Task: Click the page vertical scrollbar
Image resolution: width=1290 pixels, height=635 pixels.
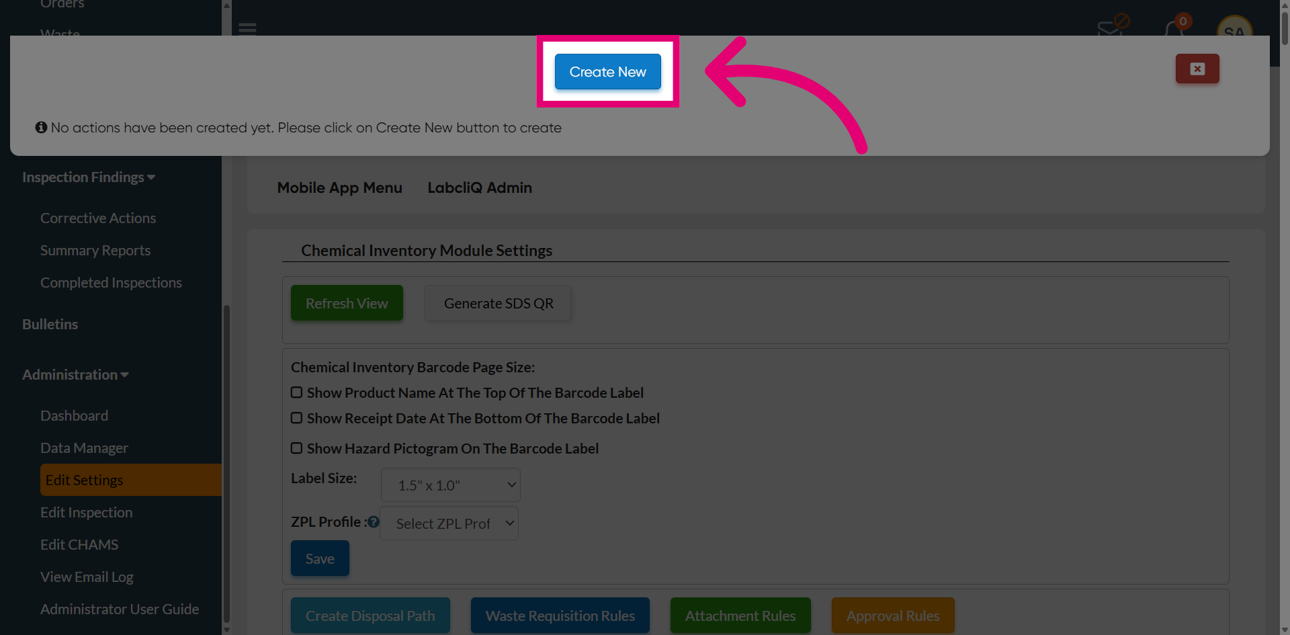Action: click(1285, 27)
